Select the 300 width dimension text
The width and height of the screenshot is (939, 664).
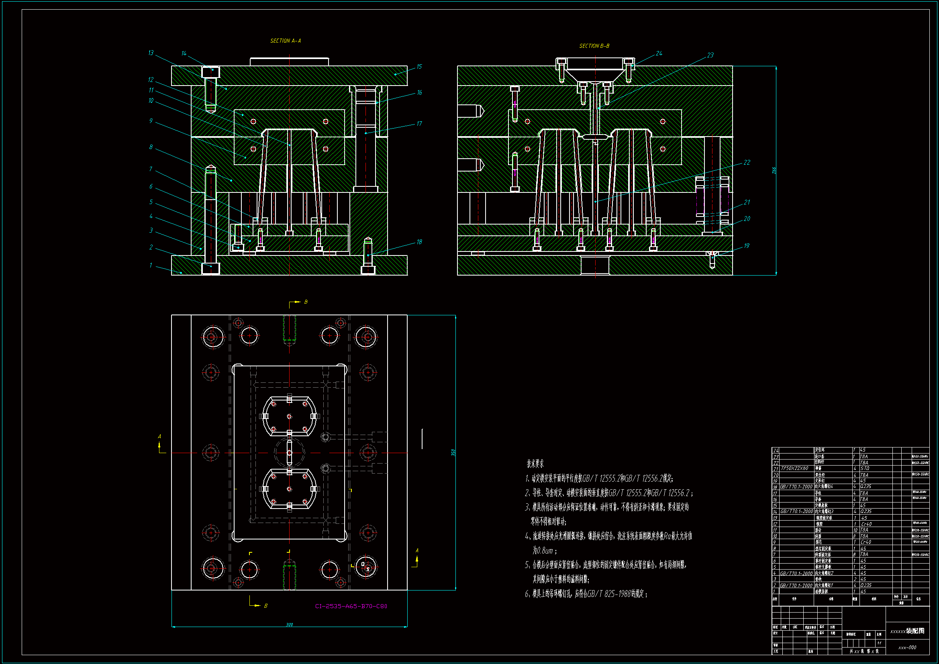289,625
